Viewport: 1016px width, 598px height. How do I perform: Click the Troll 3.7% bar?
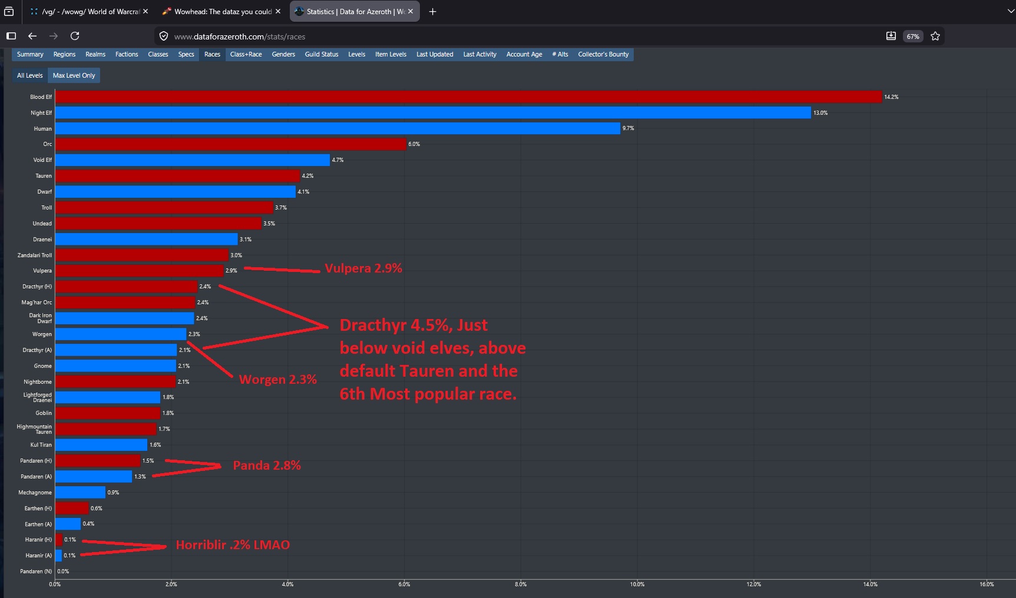point(164,208)
